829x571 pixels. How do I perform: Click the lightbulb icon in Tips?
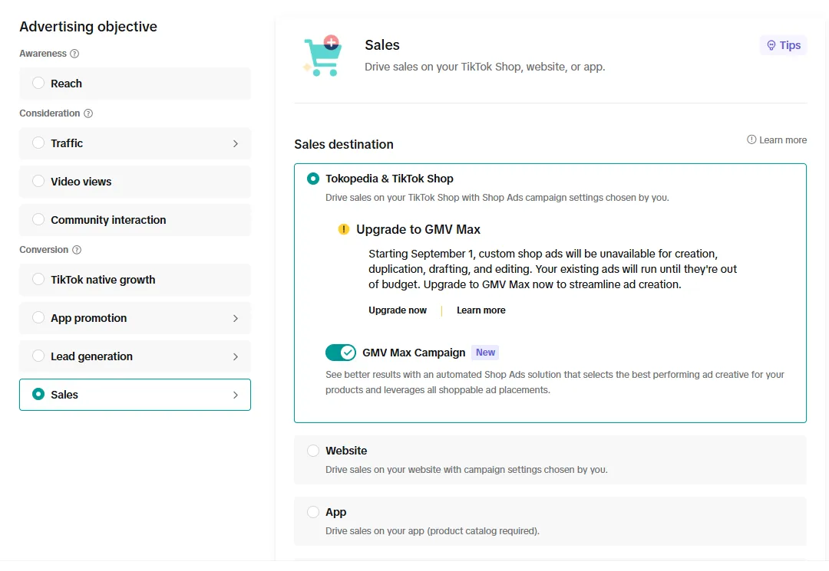pyautogui.click(x=771, y=45)
